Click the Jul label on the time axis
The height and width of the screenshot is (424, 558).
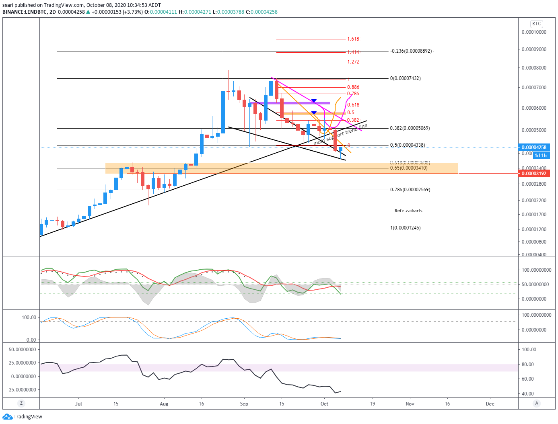pyautogui.click(x=78, y=404)
